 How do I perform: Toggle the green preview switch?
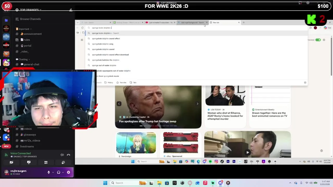pos(318,40)
